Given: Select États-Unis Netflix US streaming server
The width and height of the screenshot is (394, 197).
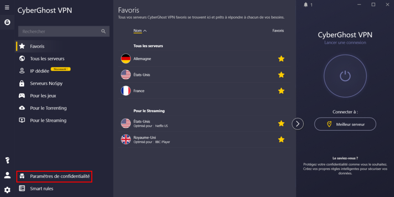Looking at the screenshot, I should coord(205,123).
